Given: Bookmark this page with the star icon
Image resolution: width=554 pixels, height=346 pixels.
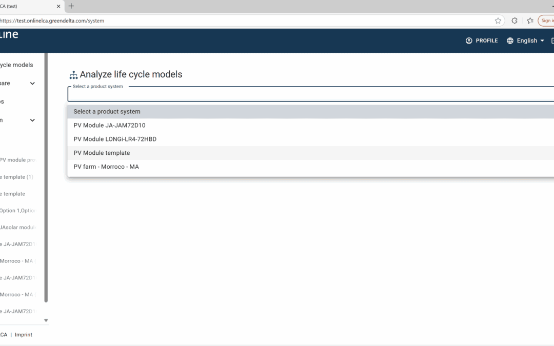Looking at the screenshot, I should point(498,21).
